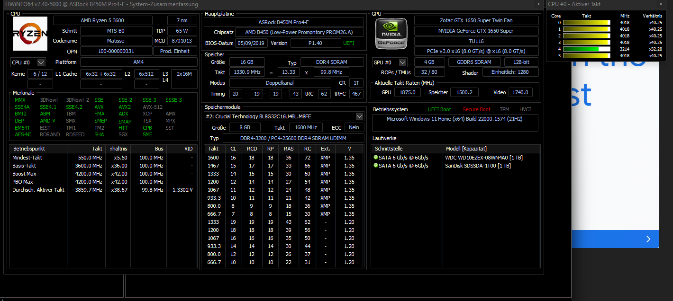Image resolution: width=673 pixels, height=301 pixels.
Task: Click the 1875.0 GPU clock field
Action: click(407, 92)
